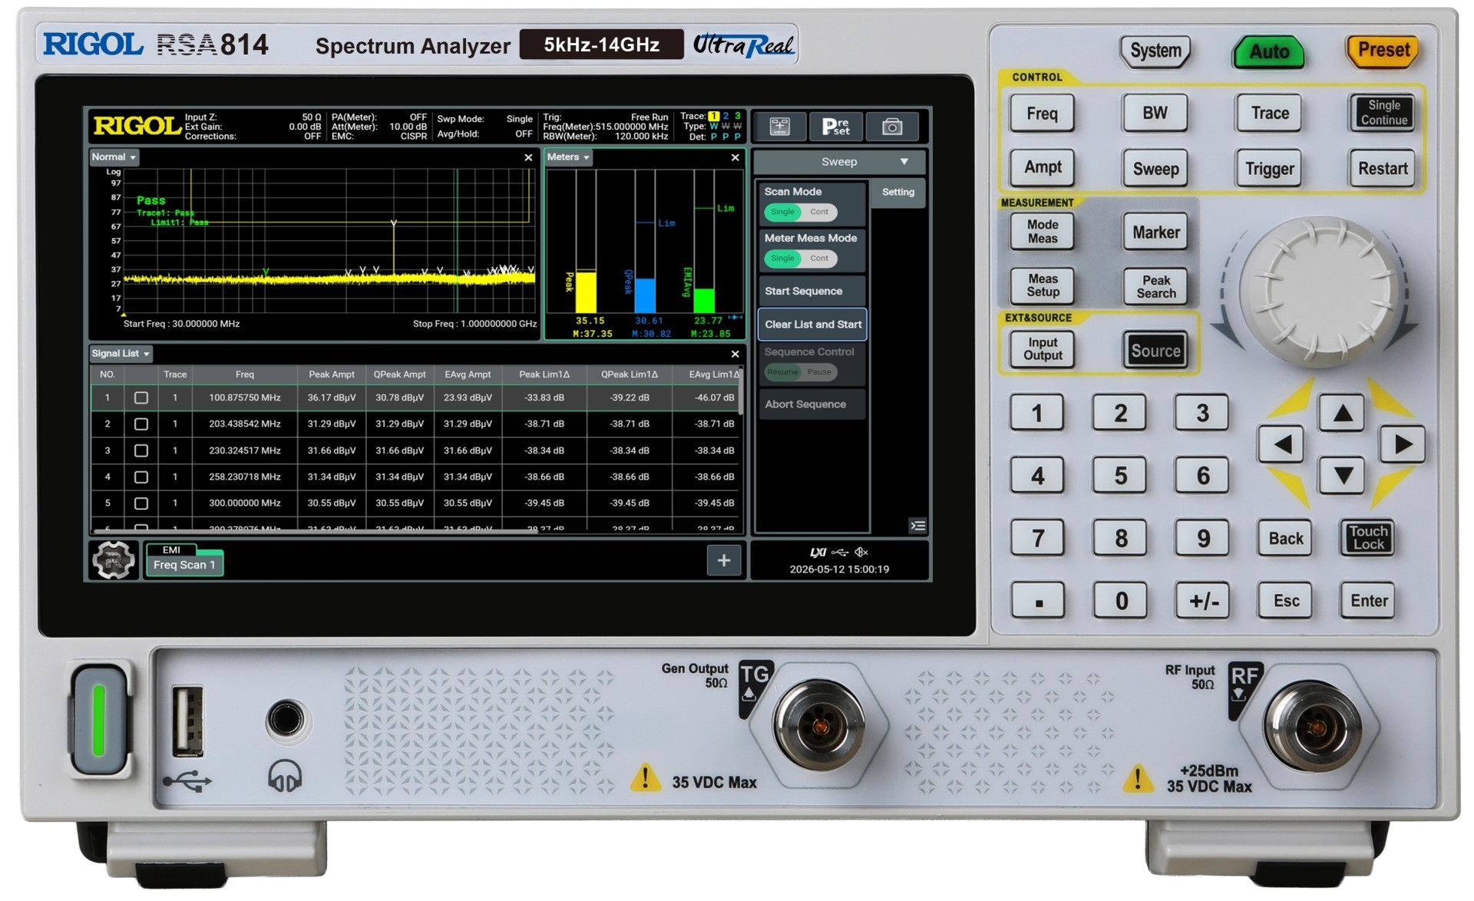This screenshot has width=1474, height=901.
Task: Tap the screenshot camera icon
Action: [x=892, y=126]
